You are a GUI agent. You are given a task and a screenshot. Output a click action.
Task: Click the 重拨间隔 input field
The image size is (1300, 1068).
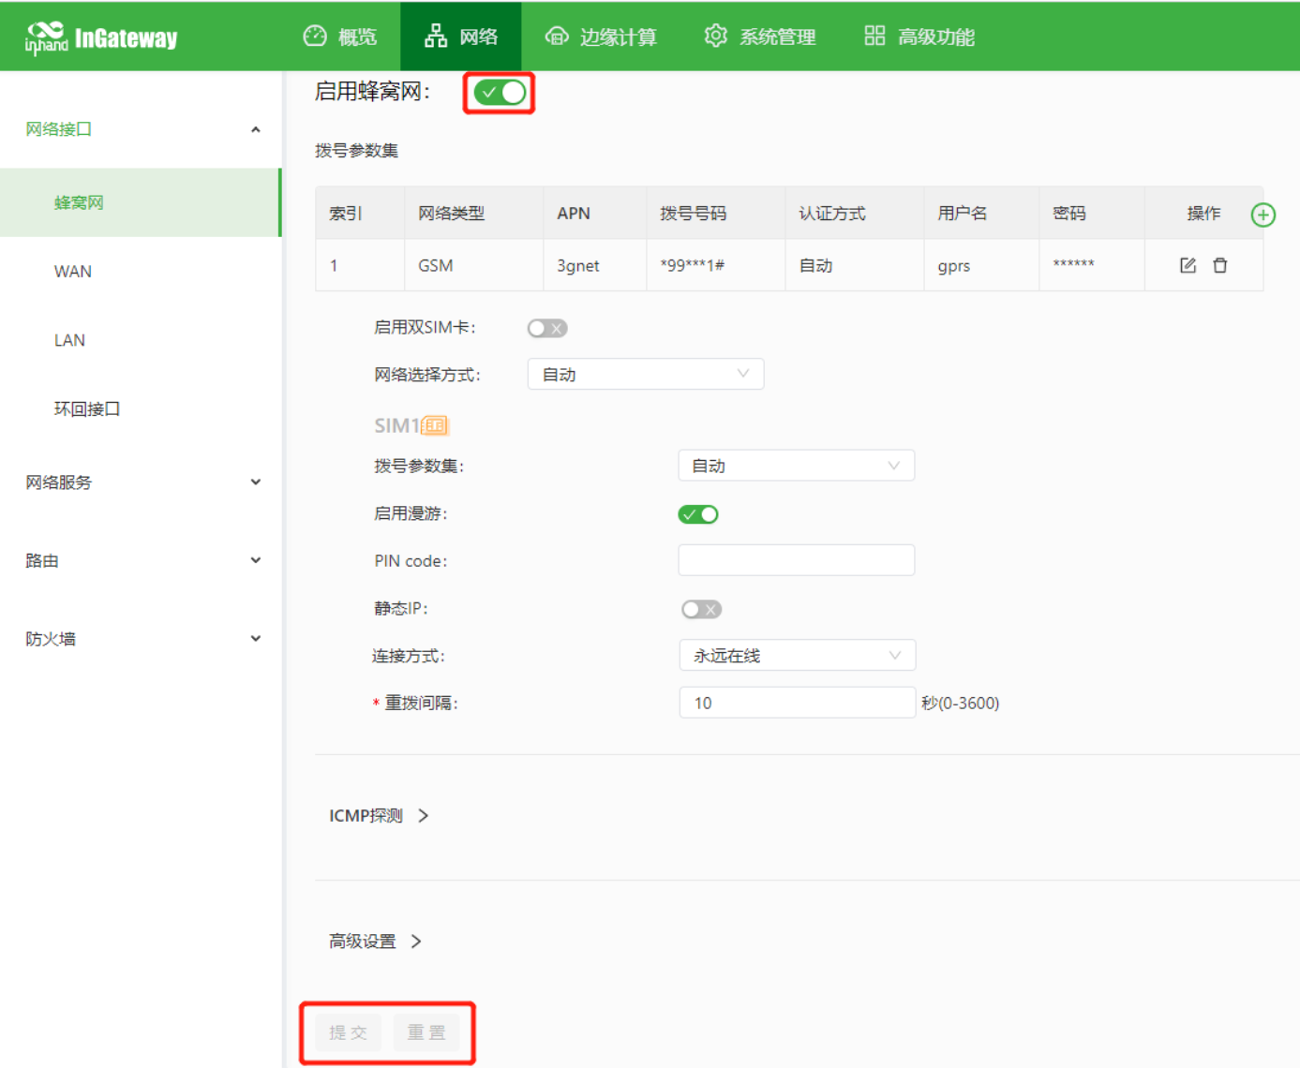click(797, 703)
